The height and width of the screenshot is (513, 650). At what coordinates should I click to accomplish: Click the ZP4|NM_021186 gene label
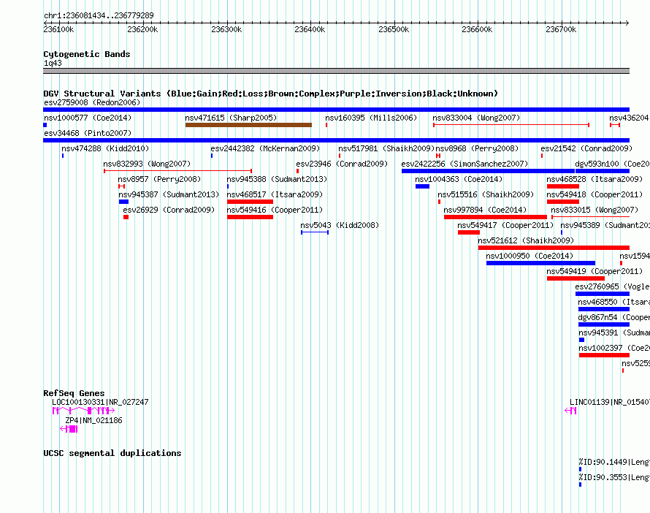point(93,420)
